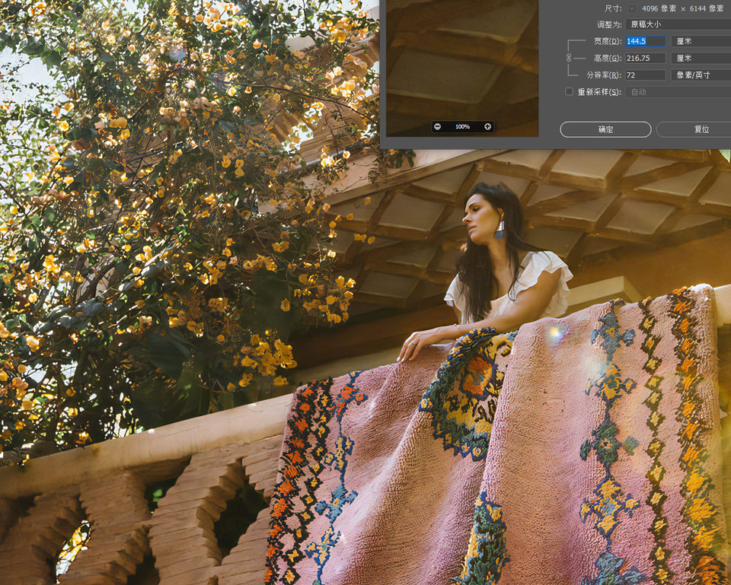Open the 像素/英寸 resolution unit dropdown
Viewport: 731px width, 585px height.
pos(701,75)
